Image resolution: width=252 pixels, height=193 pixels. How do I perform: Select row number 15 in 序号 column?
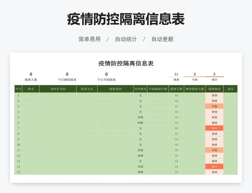pyautogui.click(x=19, y=172)
